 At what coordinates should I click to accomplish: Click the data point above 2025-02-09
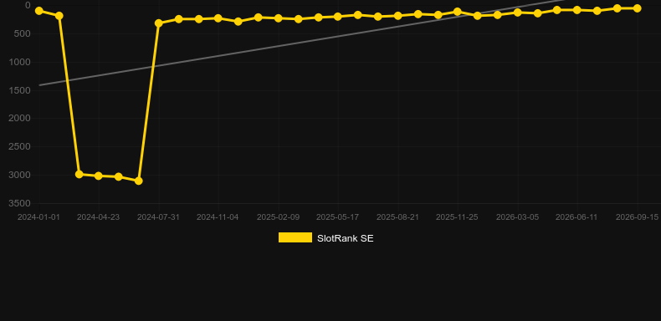(279, 18)
